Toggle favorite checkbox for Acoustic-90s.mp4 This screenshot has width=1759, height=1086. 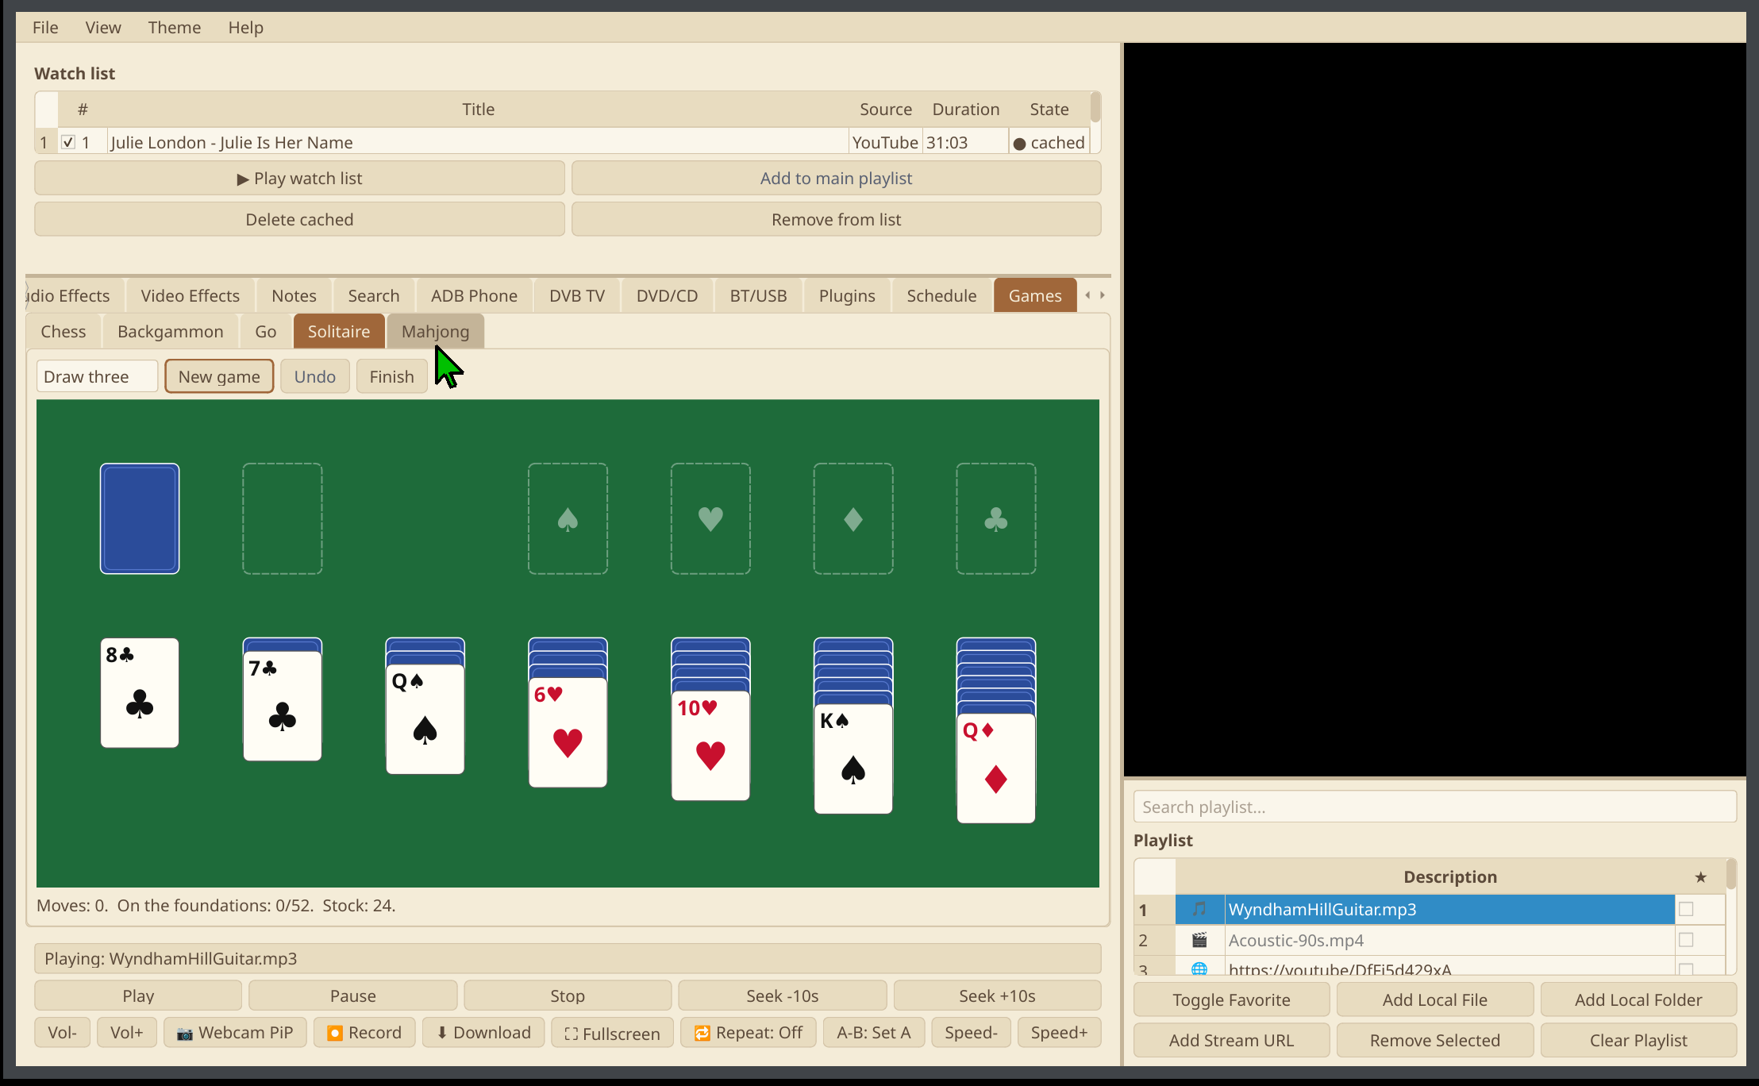pos(1686,940)
